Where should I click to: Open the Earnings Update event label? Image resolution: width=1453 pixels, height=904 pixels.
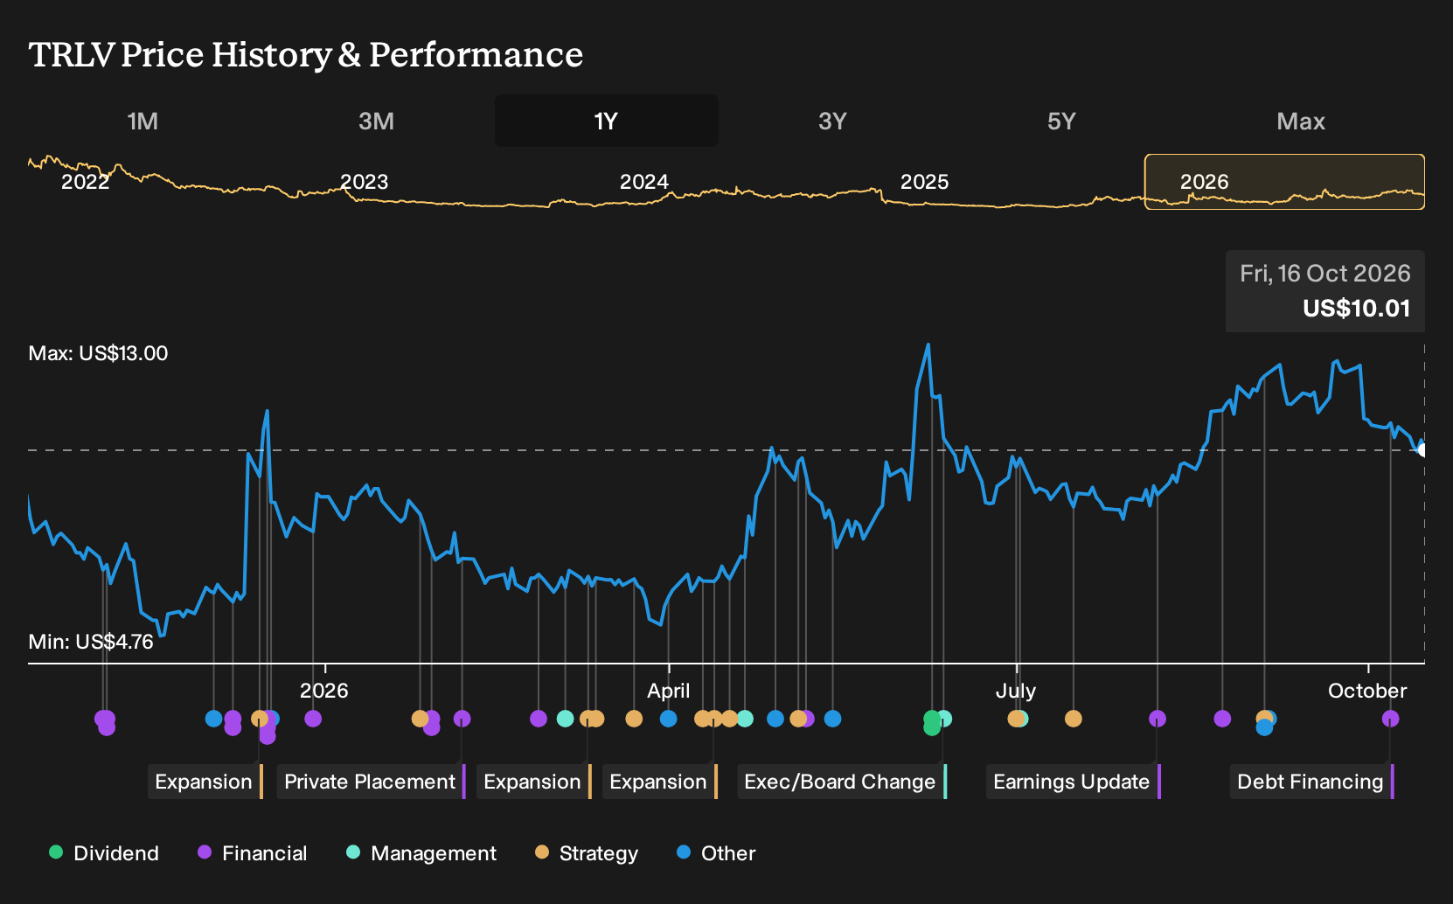(1074, 782)
